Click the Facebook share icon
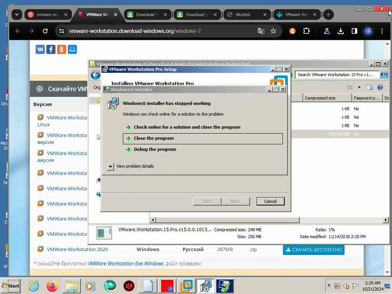Viewport: 392px width, 294px height. pos(51,49)
